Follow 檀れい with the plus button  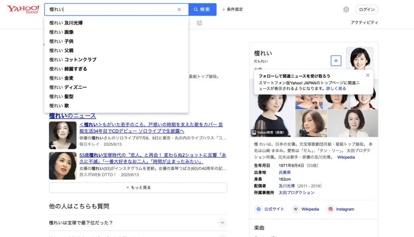[x=336, y=61]
